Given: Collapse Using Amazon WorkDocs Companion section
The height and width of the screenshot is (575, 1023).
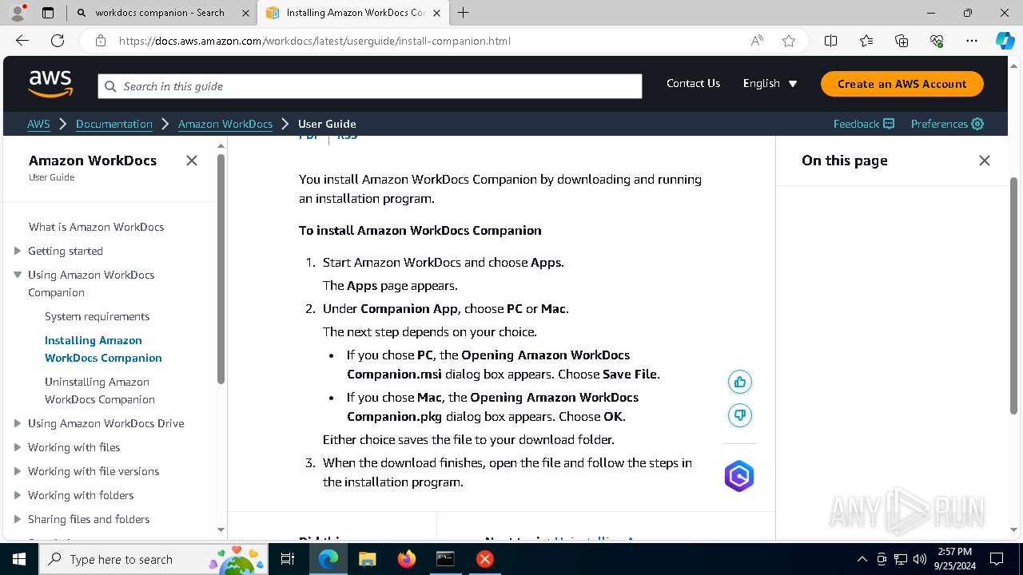Looking at the screenshot, I should (18, 275).
